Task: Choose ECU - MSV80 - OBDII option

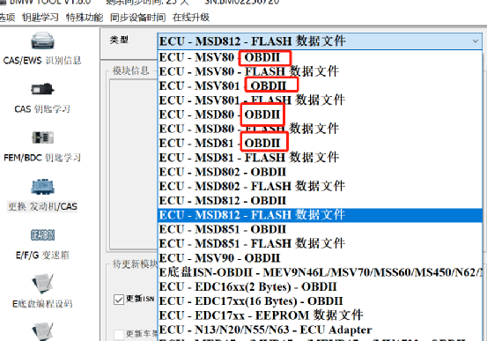Action: [320, 57]
